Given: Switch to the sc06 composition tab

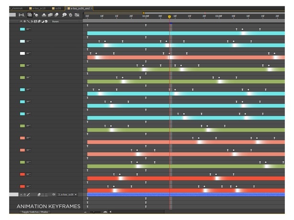Looking at the screenshot, I should coord(58,9).
